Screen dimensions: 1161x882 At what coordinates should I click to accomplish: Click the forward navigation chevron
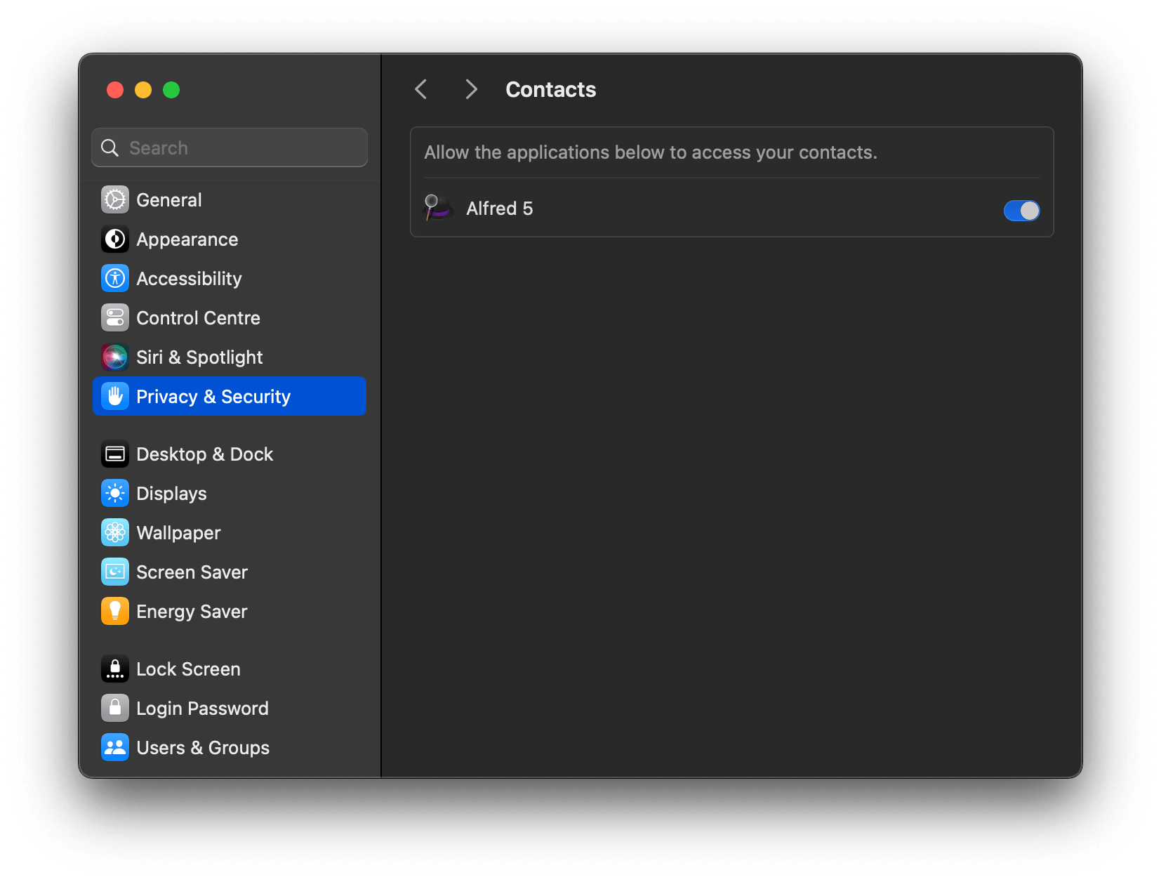[x=470, y=89]
